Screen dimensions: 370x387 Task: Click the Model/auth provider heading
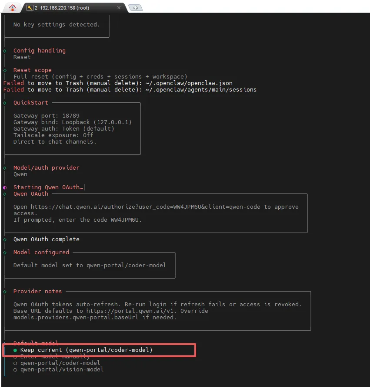tap(46, 168)
